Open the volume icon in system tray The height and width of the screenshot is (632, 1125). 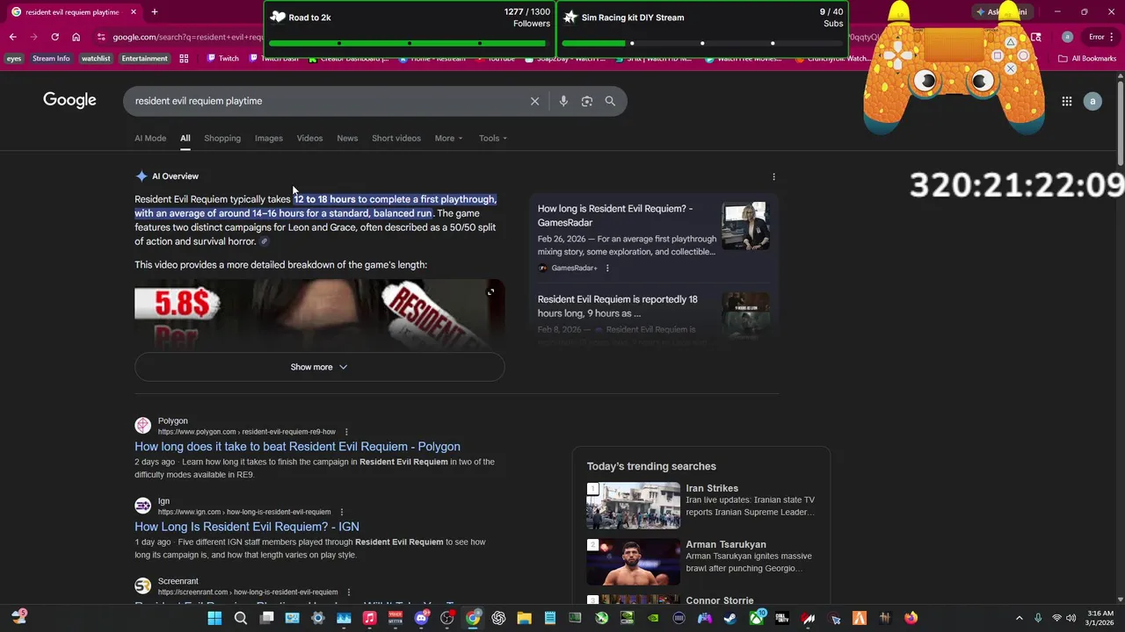coord(1071,618)
